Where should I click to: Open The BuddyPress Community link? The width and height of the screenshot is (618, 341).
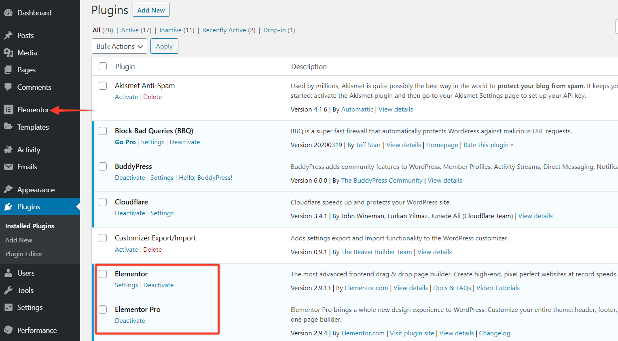pos(382,180)
